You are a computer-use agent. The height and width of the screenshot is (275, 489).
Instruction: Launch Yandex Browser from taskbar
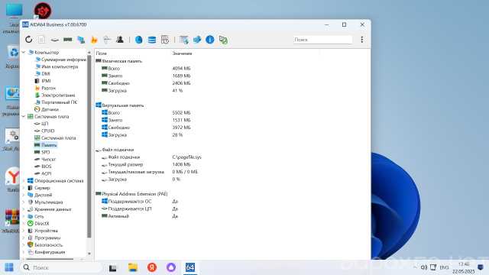[x=152, y=267]
